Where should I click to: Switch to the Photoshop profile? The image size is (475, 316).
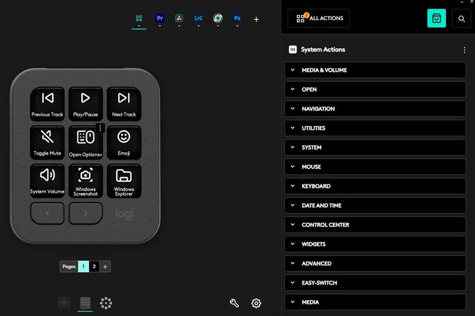(x=237, y=18)
